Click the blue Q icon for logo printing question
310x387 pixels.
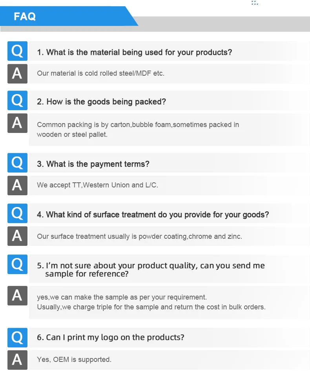pos(17,337)
